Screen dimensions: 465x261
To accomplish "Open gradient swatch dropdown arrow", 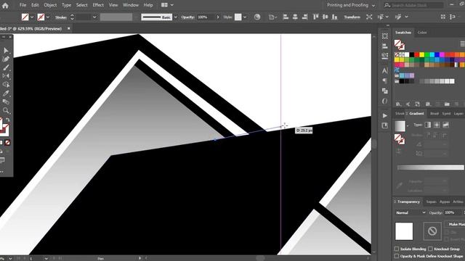I will tap(408, 125).
